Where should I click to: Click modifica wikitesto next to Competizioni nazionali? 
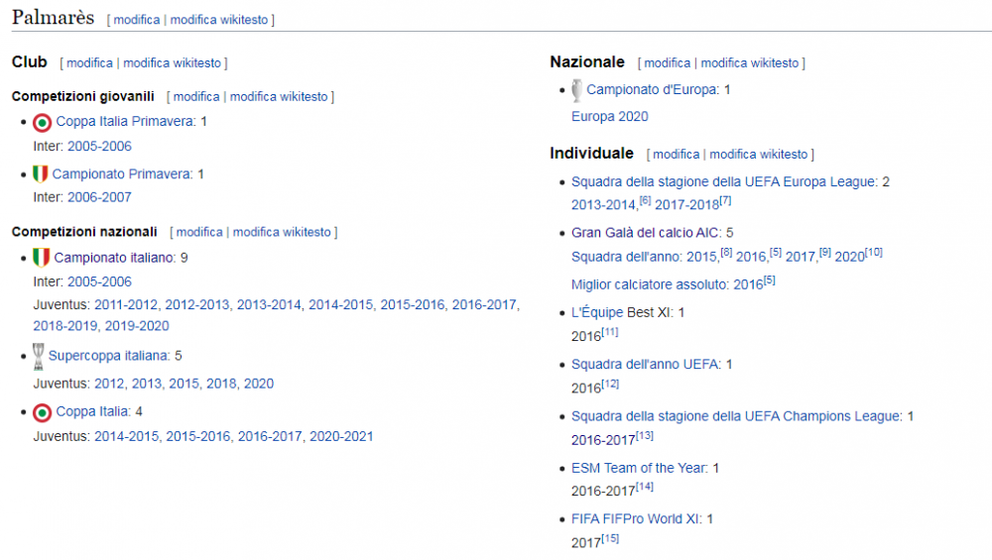282,232
